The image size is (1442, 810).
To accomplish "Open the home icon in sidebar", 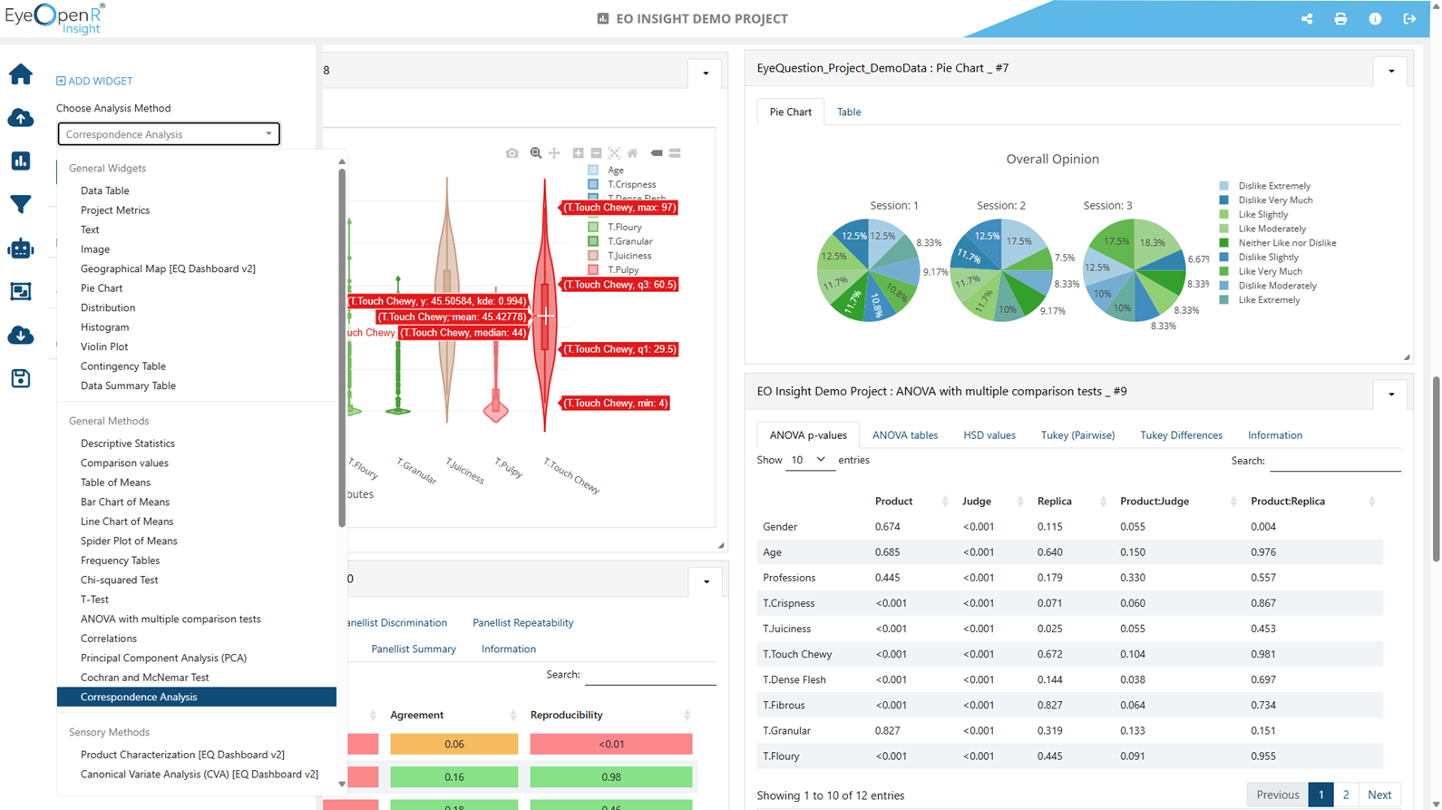I will pos(20,74).
